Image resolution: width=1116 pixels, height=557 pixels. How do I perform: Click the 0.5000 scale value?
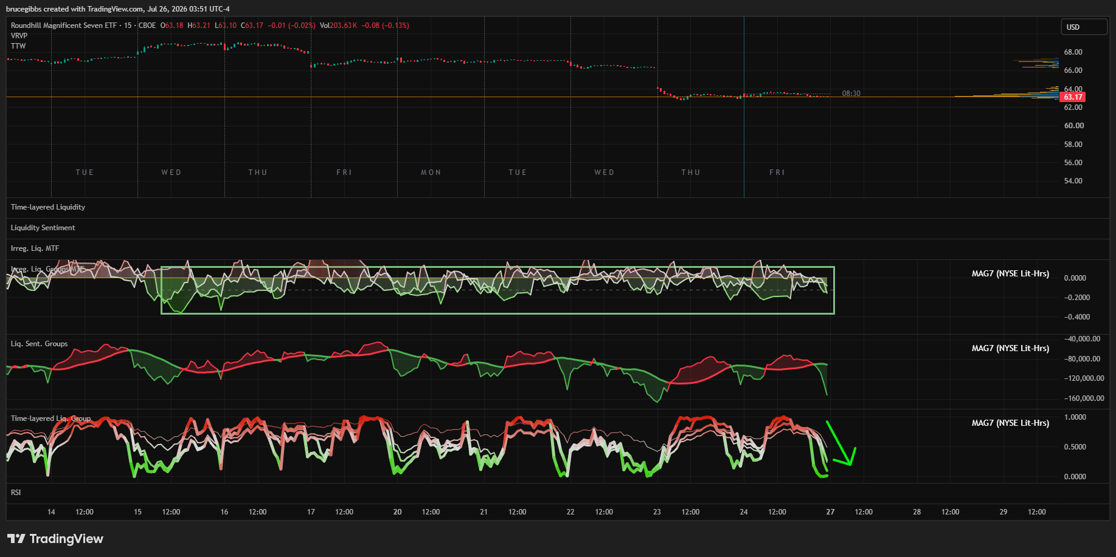tap(1075, 447)
